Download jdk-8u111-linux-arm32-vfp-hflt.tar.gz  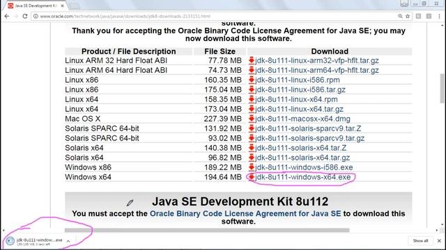(317, 60)
